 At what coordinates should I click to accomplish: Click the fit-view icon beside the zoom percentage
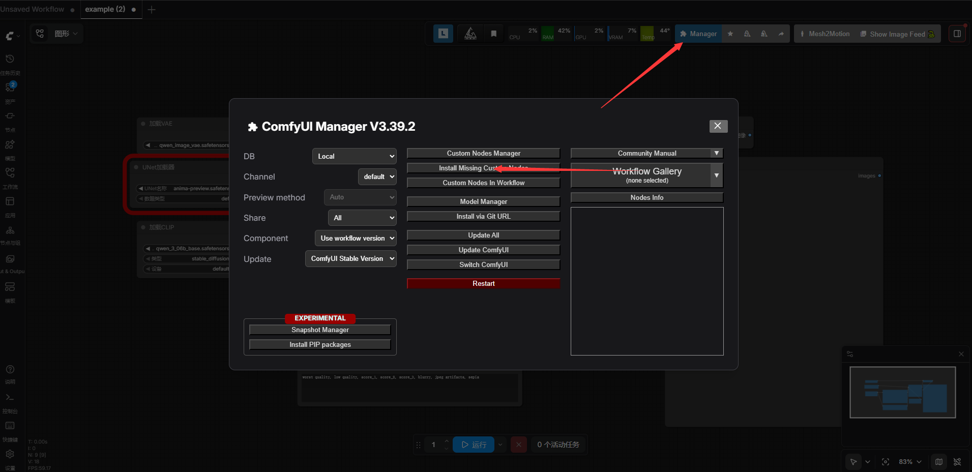[x=886, y=462]
